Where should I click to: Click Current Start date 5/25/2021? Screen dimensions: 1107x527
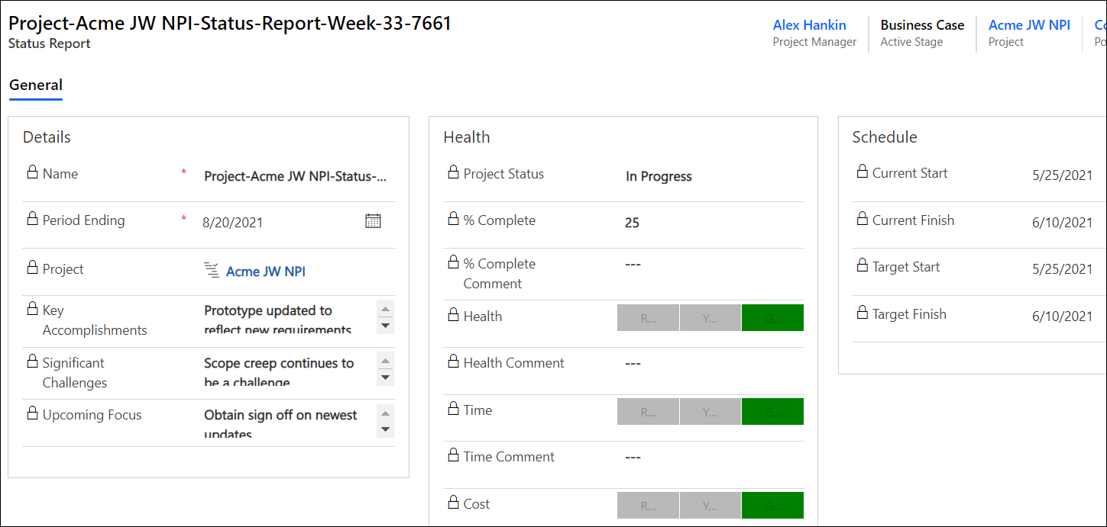[1062, 175]
